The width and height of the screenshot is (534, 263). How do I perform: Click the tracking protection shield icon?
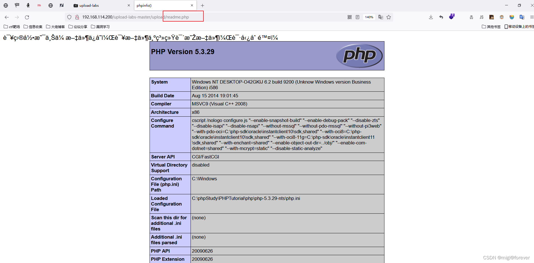[x=69, y=17]
